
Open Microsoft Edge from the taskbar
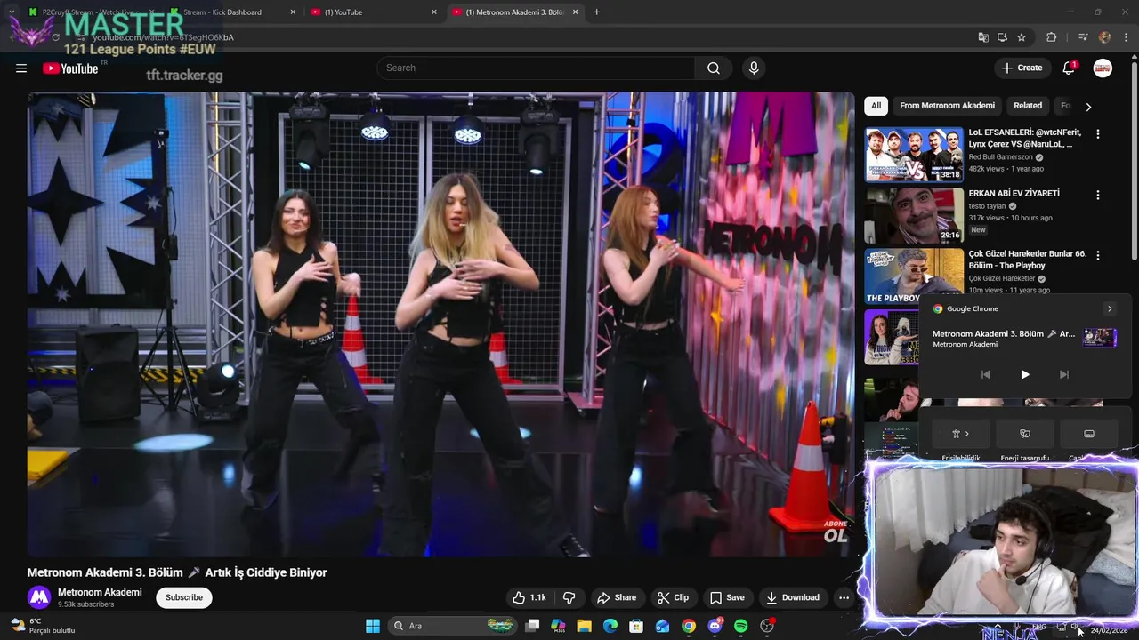point(610,626)
